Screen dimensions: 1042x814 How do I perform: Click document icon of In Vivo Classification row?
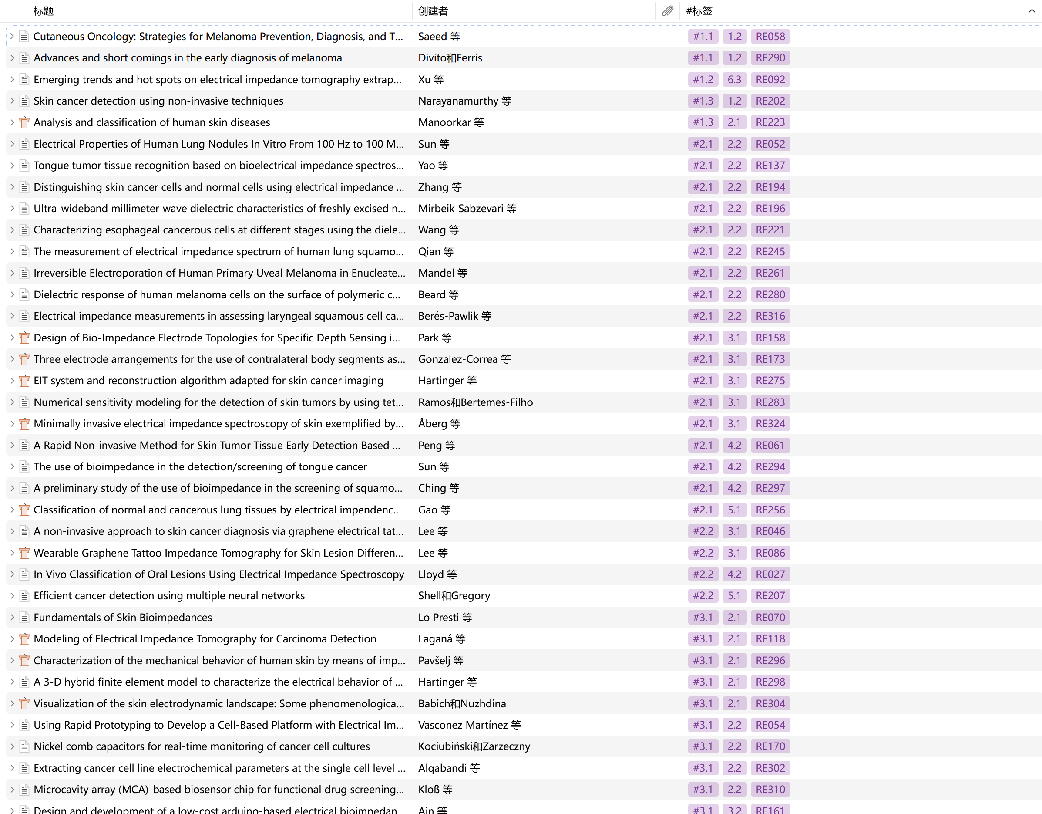24,574
